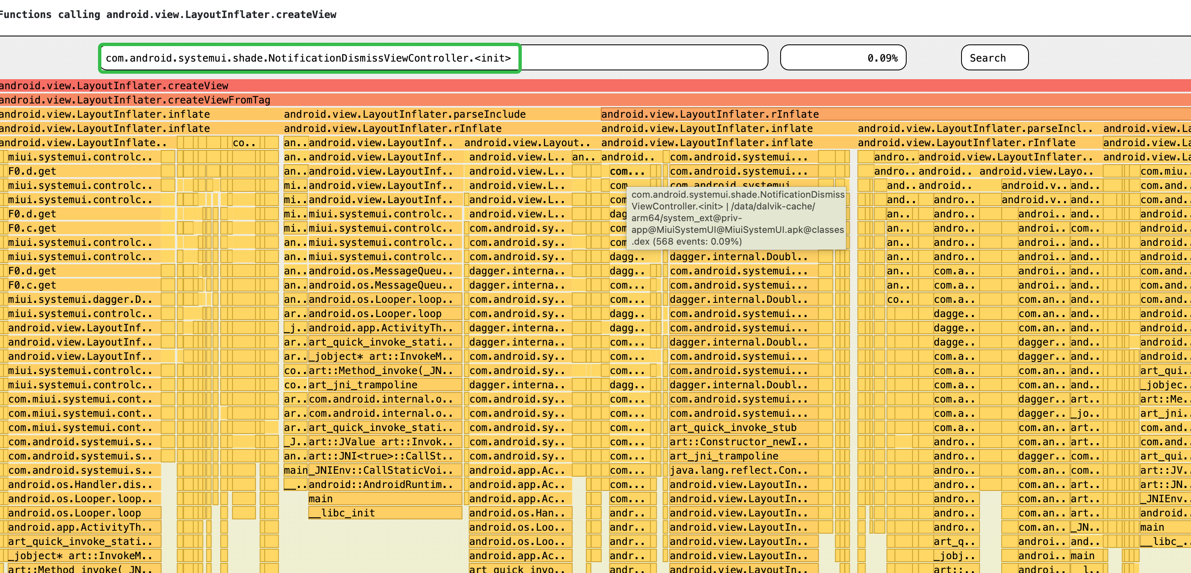Click the com.miu.. frame
Viewport: 1191px width, 573px height.
coord(1165,171)
